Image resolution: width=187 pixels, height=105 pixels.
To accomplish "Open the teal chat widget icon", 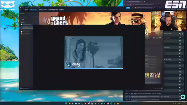I will point(183,97).
